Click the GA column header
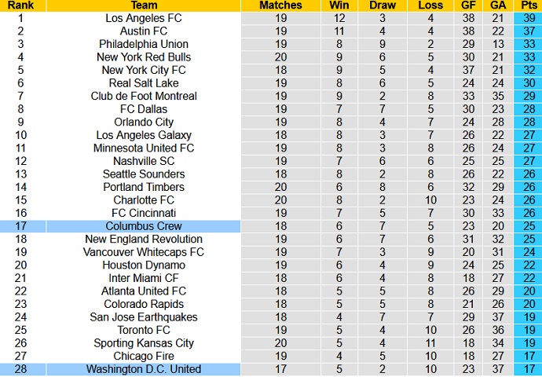The image size is (542, 377). click(x=498, y=5)
